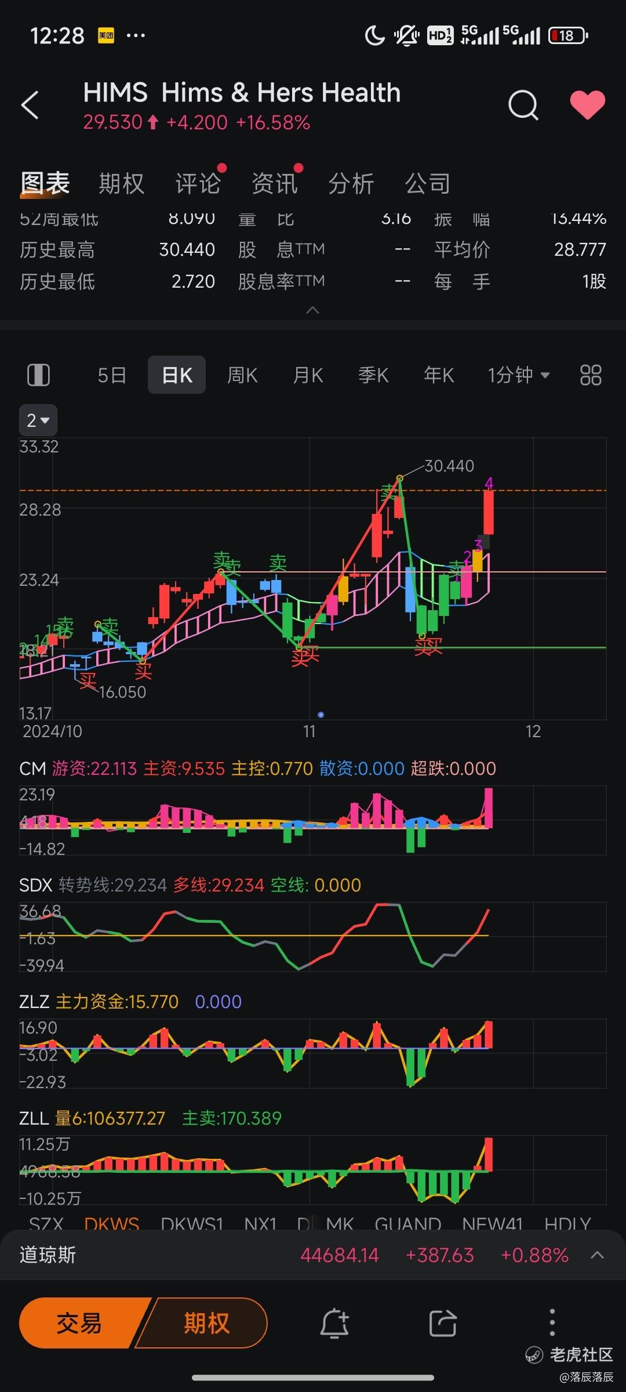The height and width of the screenshot is (1392, 626).
Task: Collapse the quote details chevron
Action: (x=312, y=310)
